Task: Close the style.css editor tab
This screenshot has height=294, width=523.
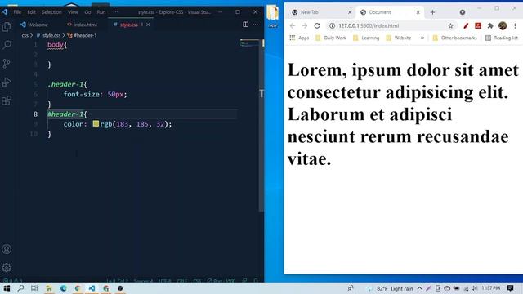Action: tap(148, 24)
